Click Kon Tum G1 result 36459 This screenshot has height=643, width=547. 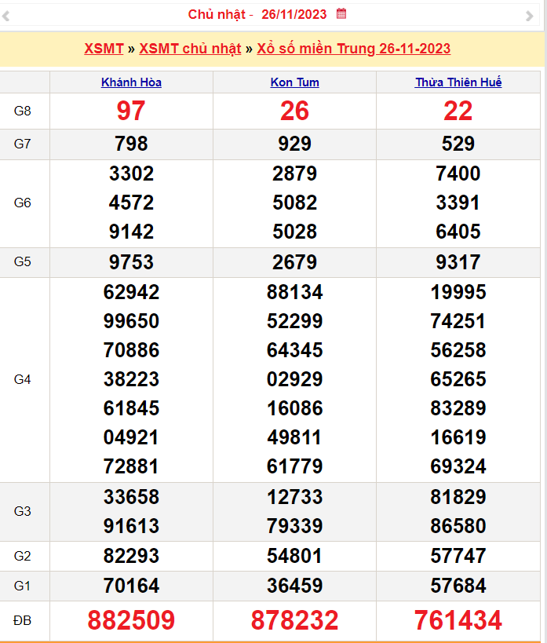pos(294,586)
